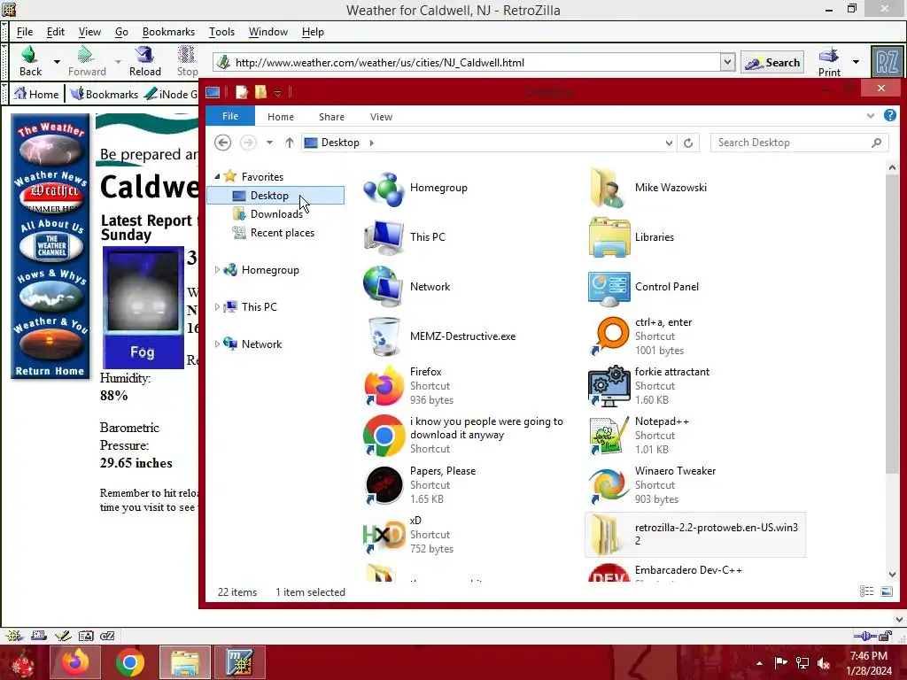The height and width of the screenshot is (680, 907).
Task: Select the Mike Wazowski user folder
Action: [609, 188]
